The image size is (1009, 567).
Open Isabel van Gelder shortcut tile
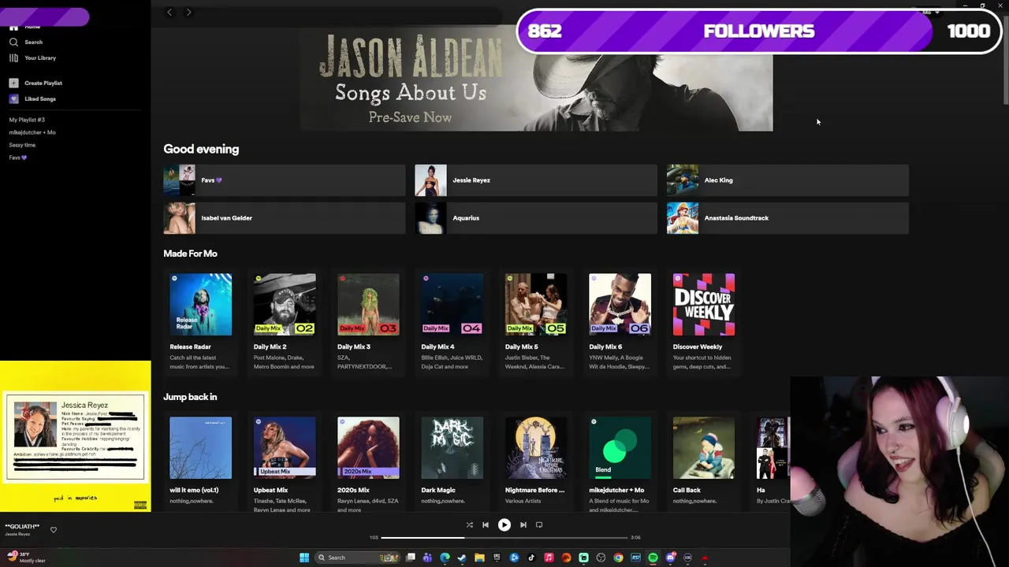284,218
